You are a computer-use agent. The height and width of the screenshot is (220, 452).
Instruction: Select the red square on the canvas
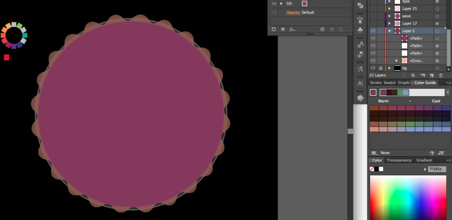7,57
